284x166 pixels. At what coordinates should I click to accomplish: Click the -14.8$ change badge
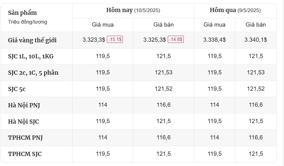[x=176, y=39]
